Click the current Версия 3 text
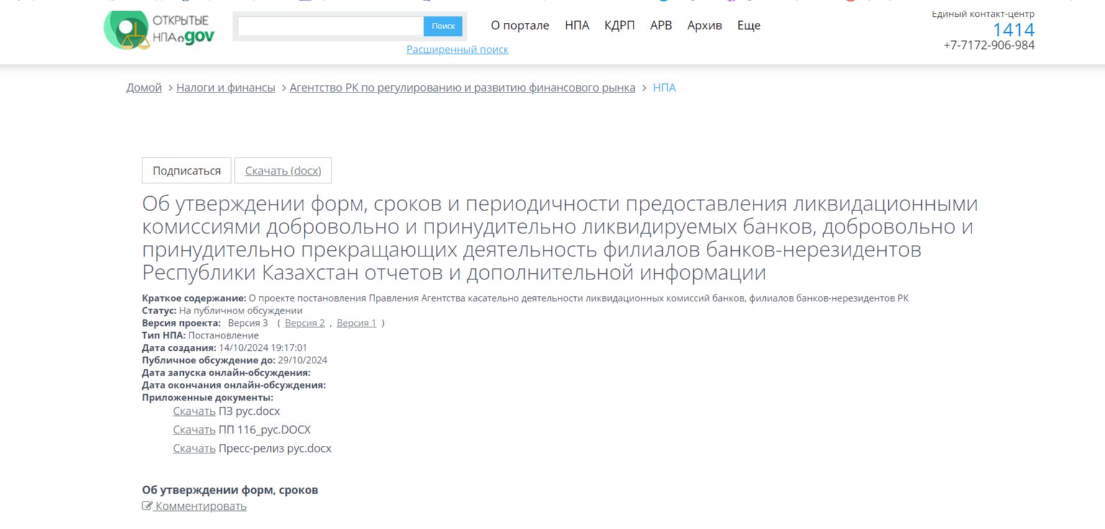This screenshot has height=529, width=1105. point(248,323)
